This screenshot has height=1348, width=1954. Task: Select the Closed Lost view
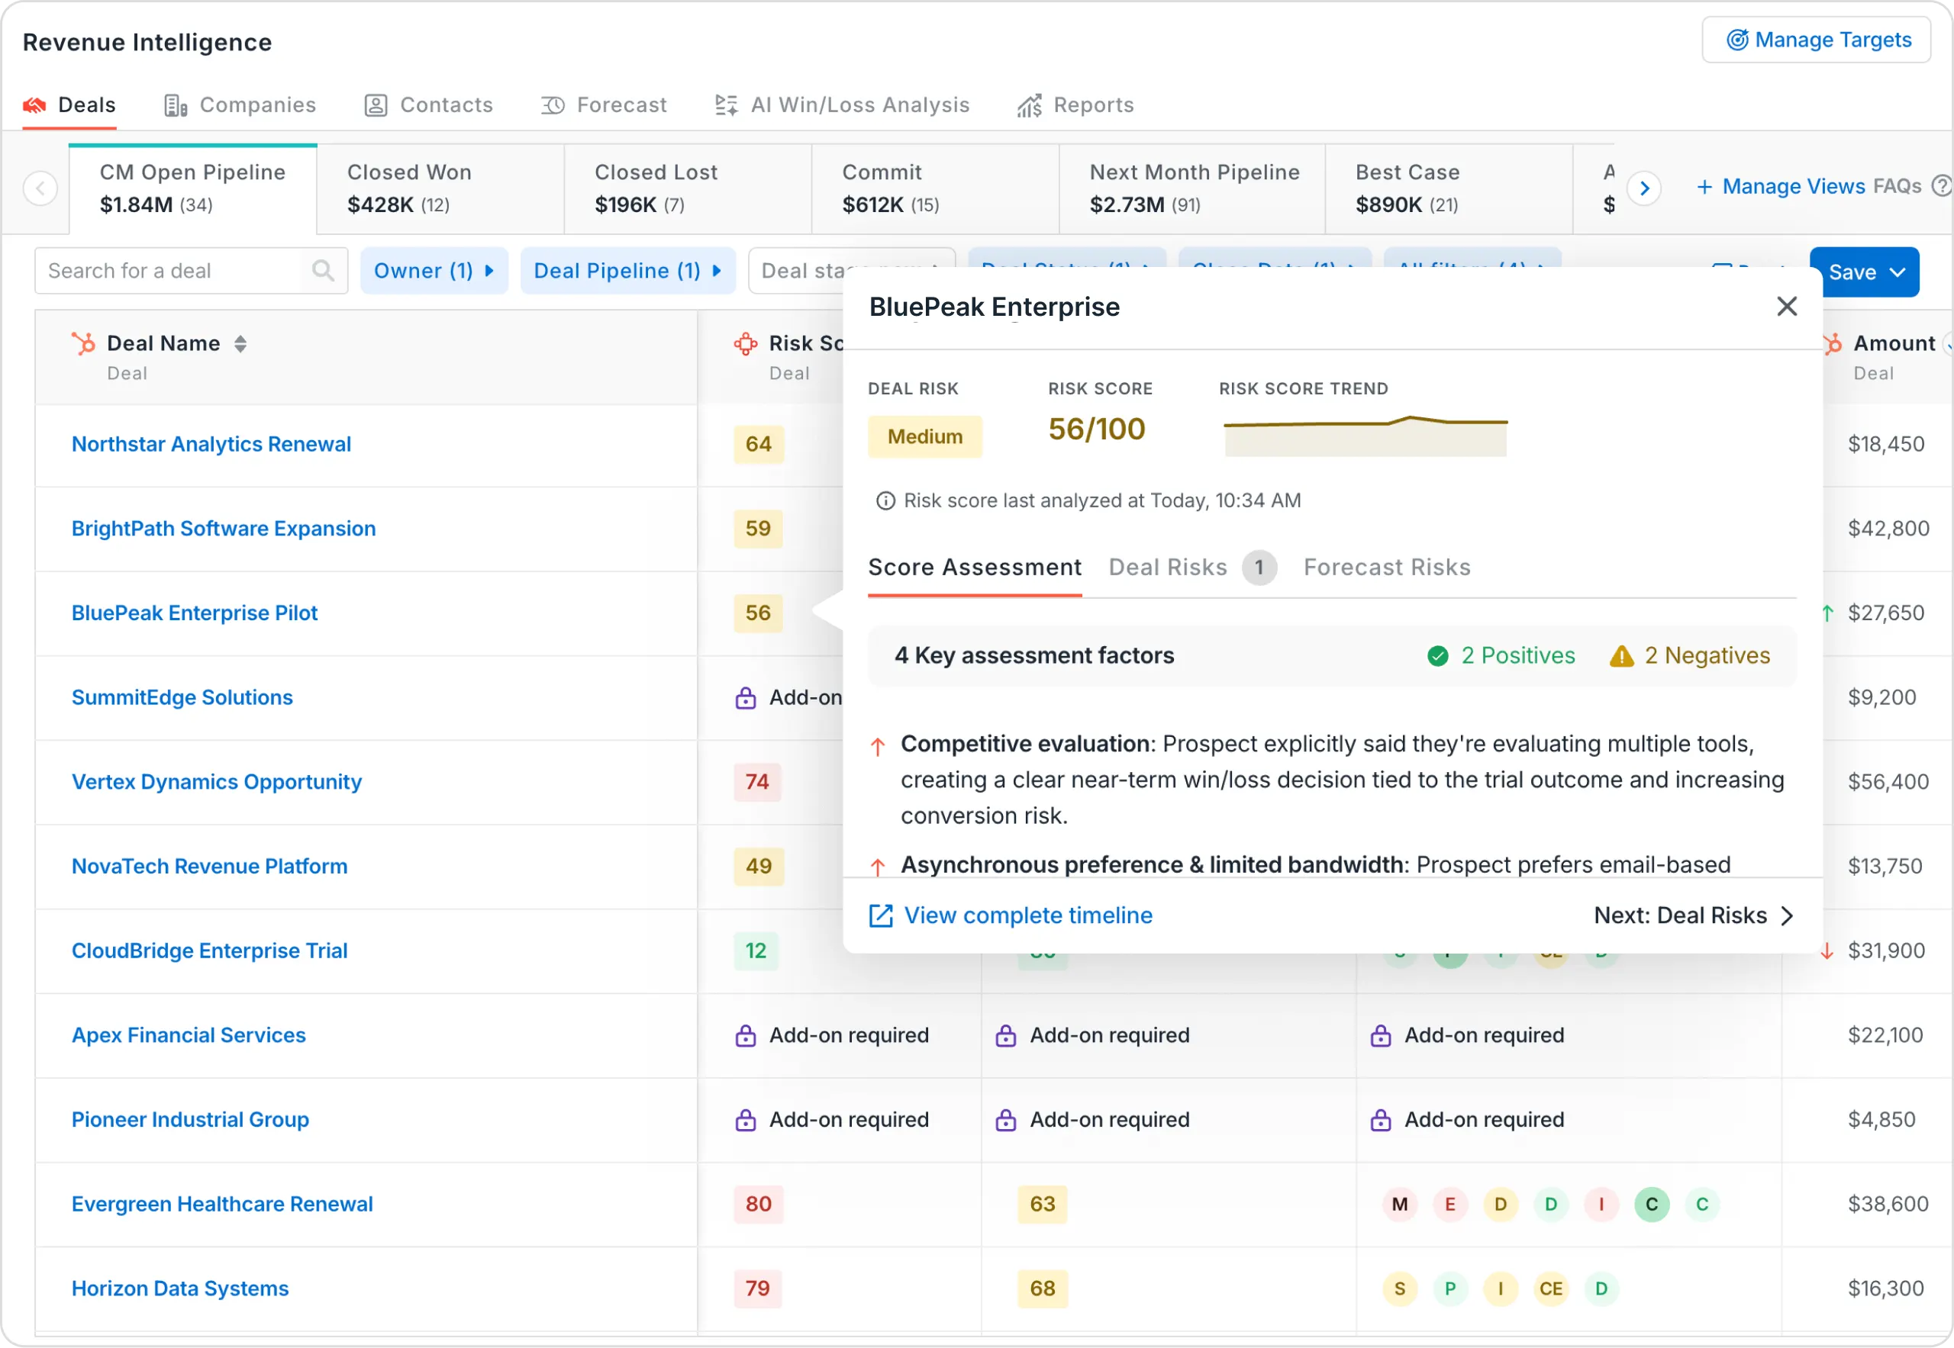pos(688,188)
